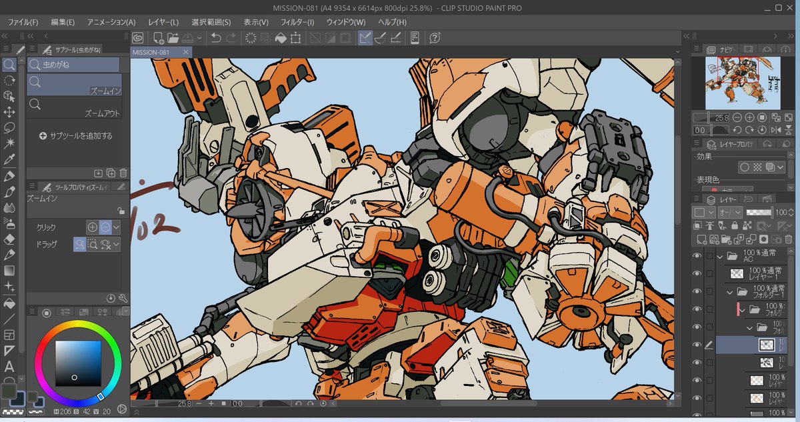Click the Clear (delete) spinner icon
This screenshot has height=422, width=800.
(251, 38)
